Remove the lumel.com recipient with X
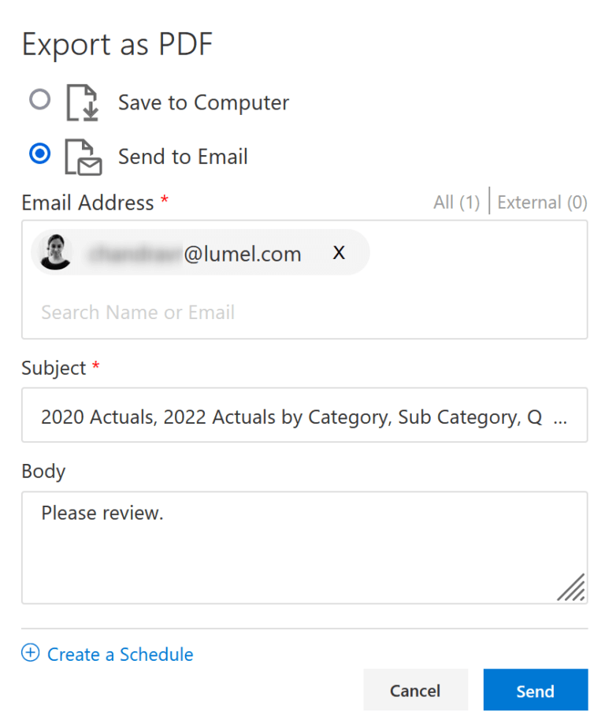The width and height of the screenshot is (605, 723). point(339,253)
